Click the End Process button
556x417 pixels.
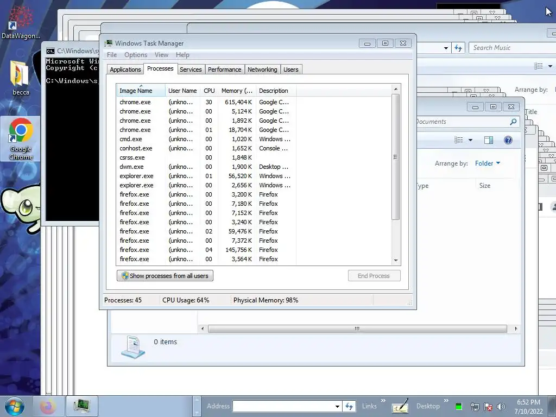click(x=374, y=276)
